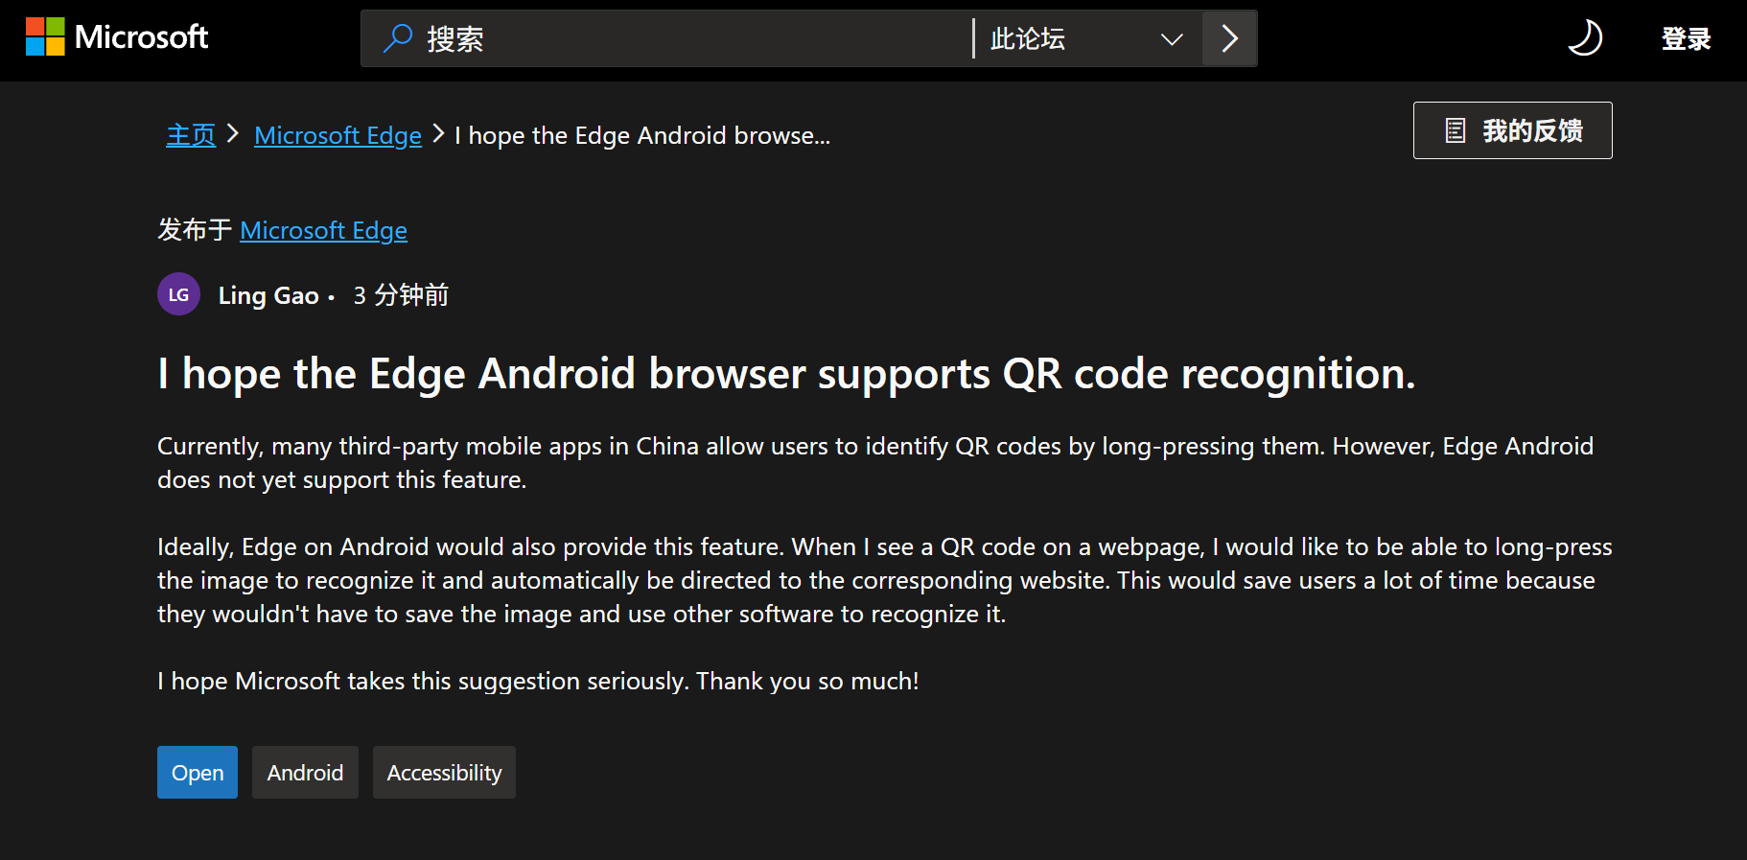
Task: Submit search with the arrow button
Action: 1229,38
